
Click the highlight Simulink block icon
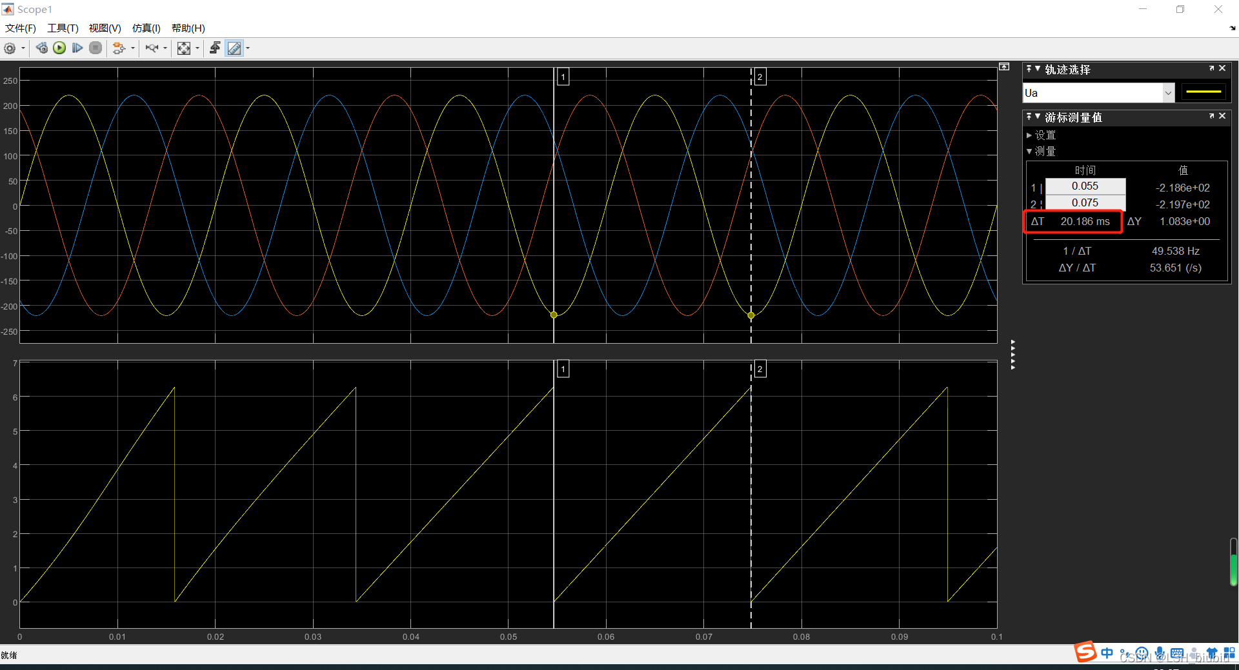119,48
